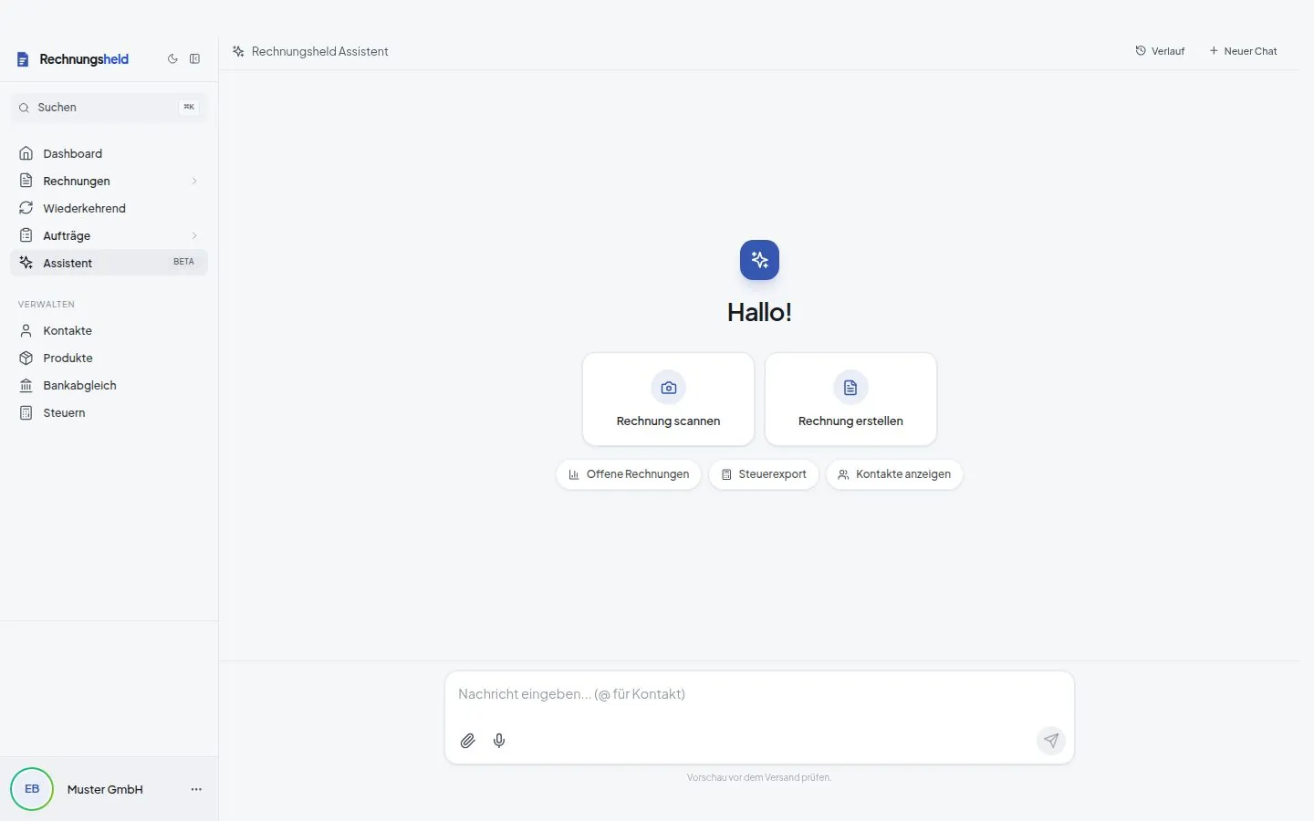Go to Wiederkehrend invoices
Image resolution: width=1314 pixels, height=821 pixels.
(109, 208)
